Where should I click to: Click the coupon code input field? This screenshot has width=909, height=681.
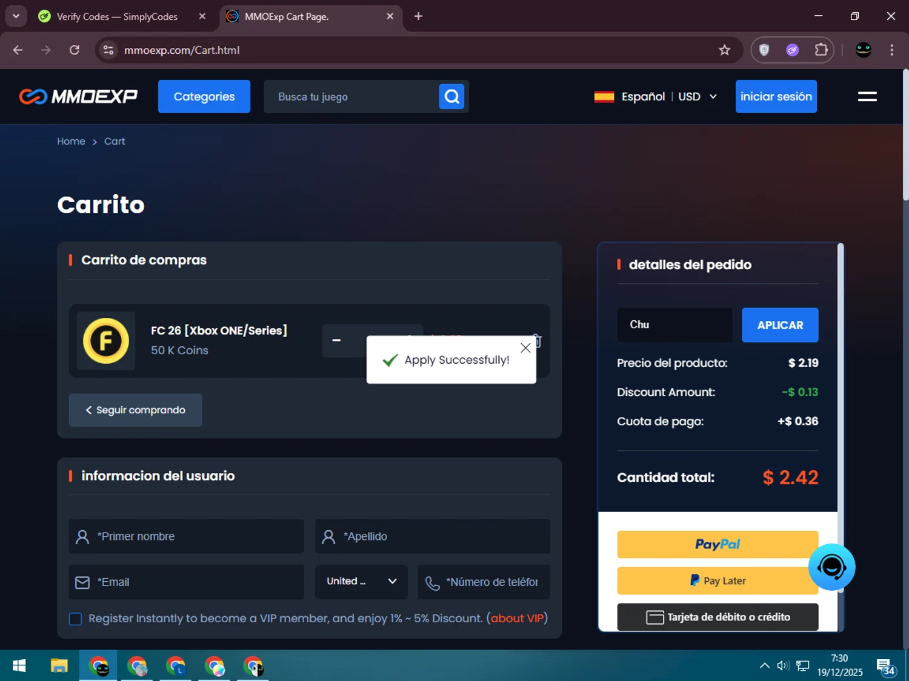point(674,325)
